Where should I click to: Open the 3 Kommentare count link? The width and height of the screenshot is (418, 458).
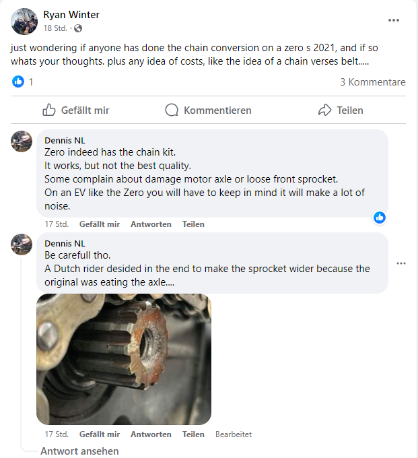coord(373,82)
